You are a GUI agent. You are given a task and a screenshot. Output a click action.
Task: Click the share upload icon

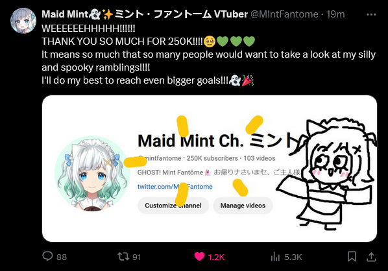point(371,257)
